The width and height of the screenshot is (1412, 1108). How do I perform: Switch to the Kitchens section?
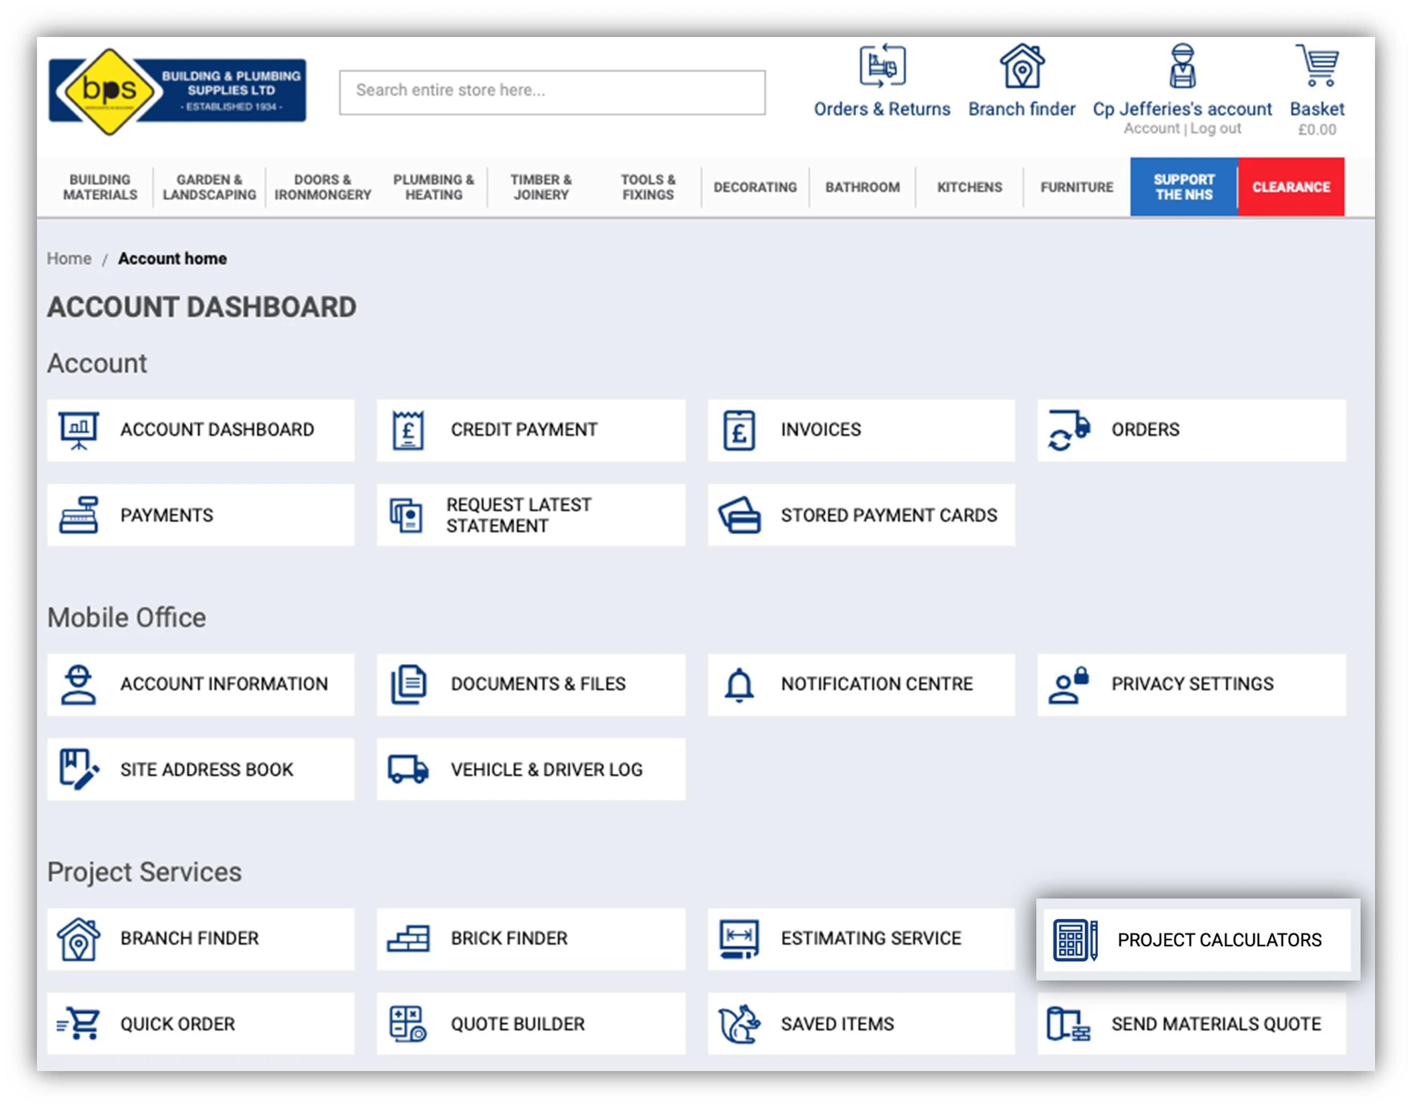[x=968, y=188]
